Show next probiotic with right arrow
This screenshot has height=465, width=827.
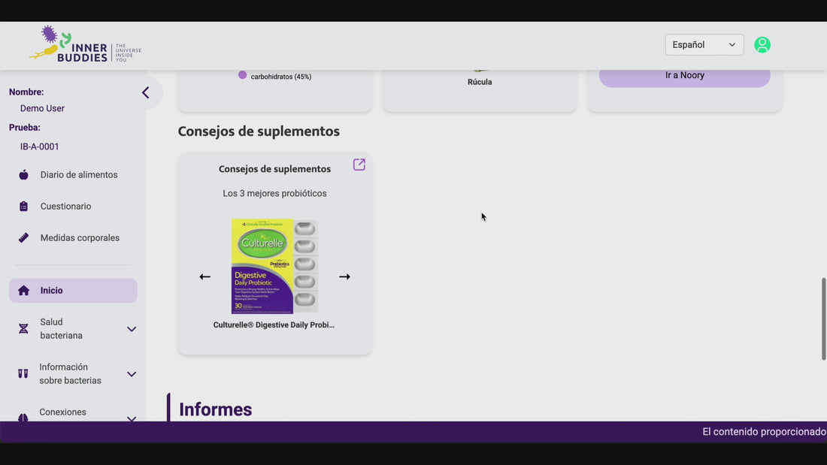click(x=344, y=276)
